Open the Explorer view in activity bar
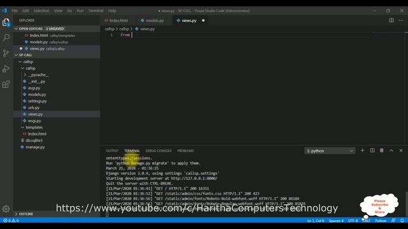408x229 pixels. [x=6, y=22]
